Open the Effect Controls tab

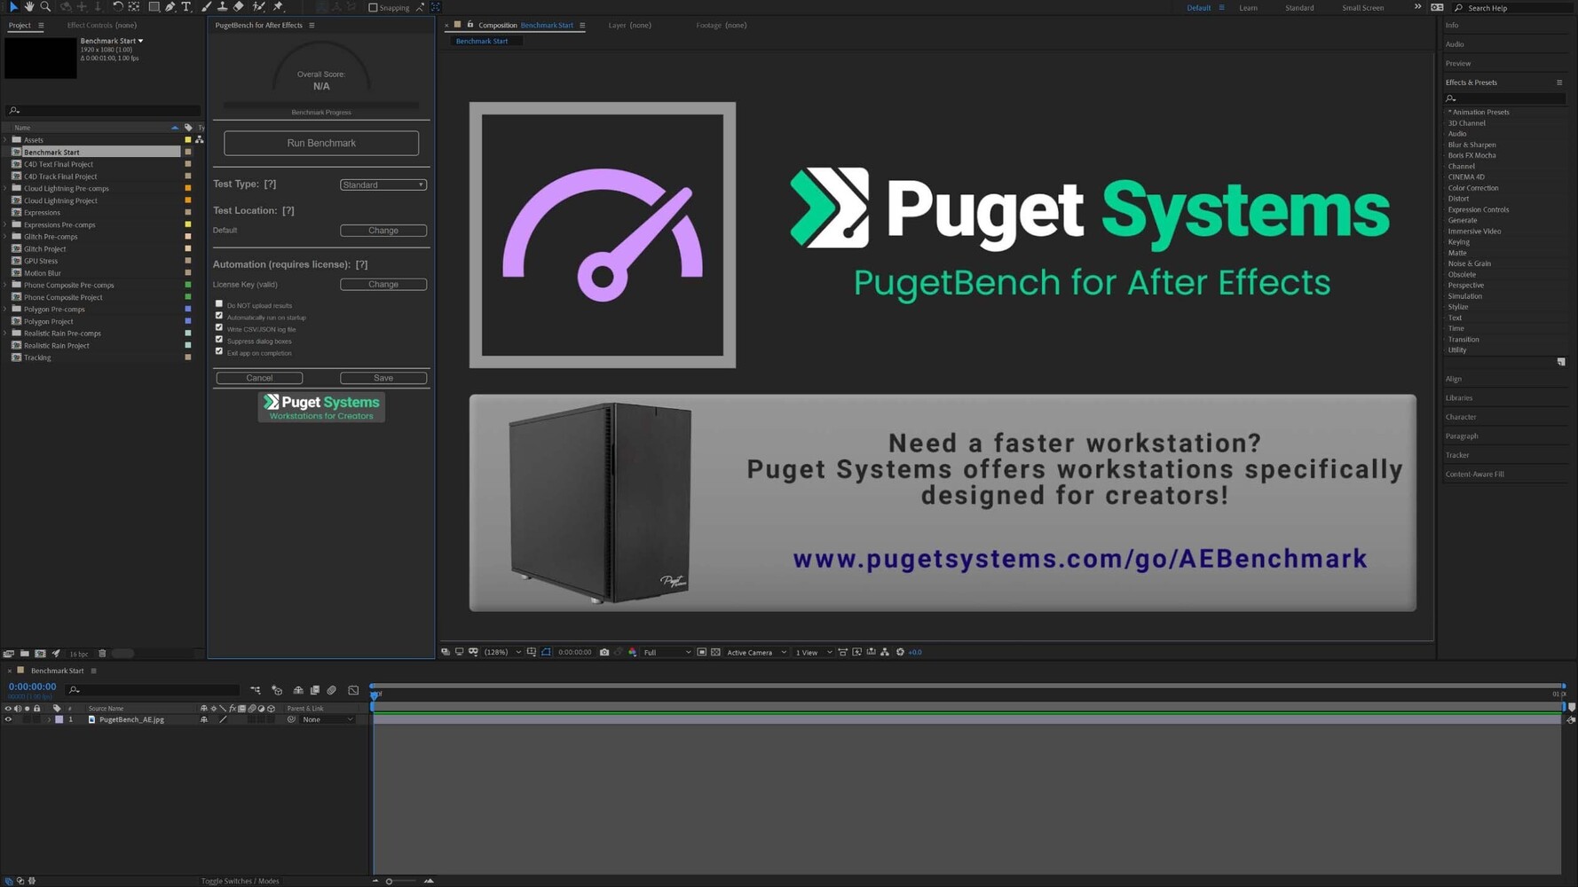coord(102,25)
